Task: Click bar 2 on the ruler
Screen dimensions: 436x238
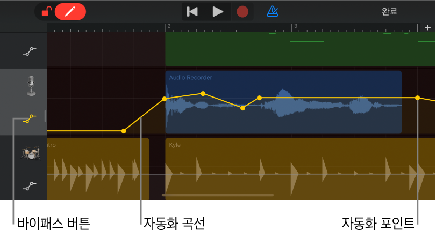Action: click(168, 26)
